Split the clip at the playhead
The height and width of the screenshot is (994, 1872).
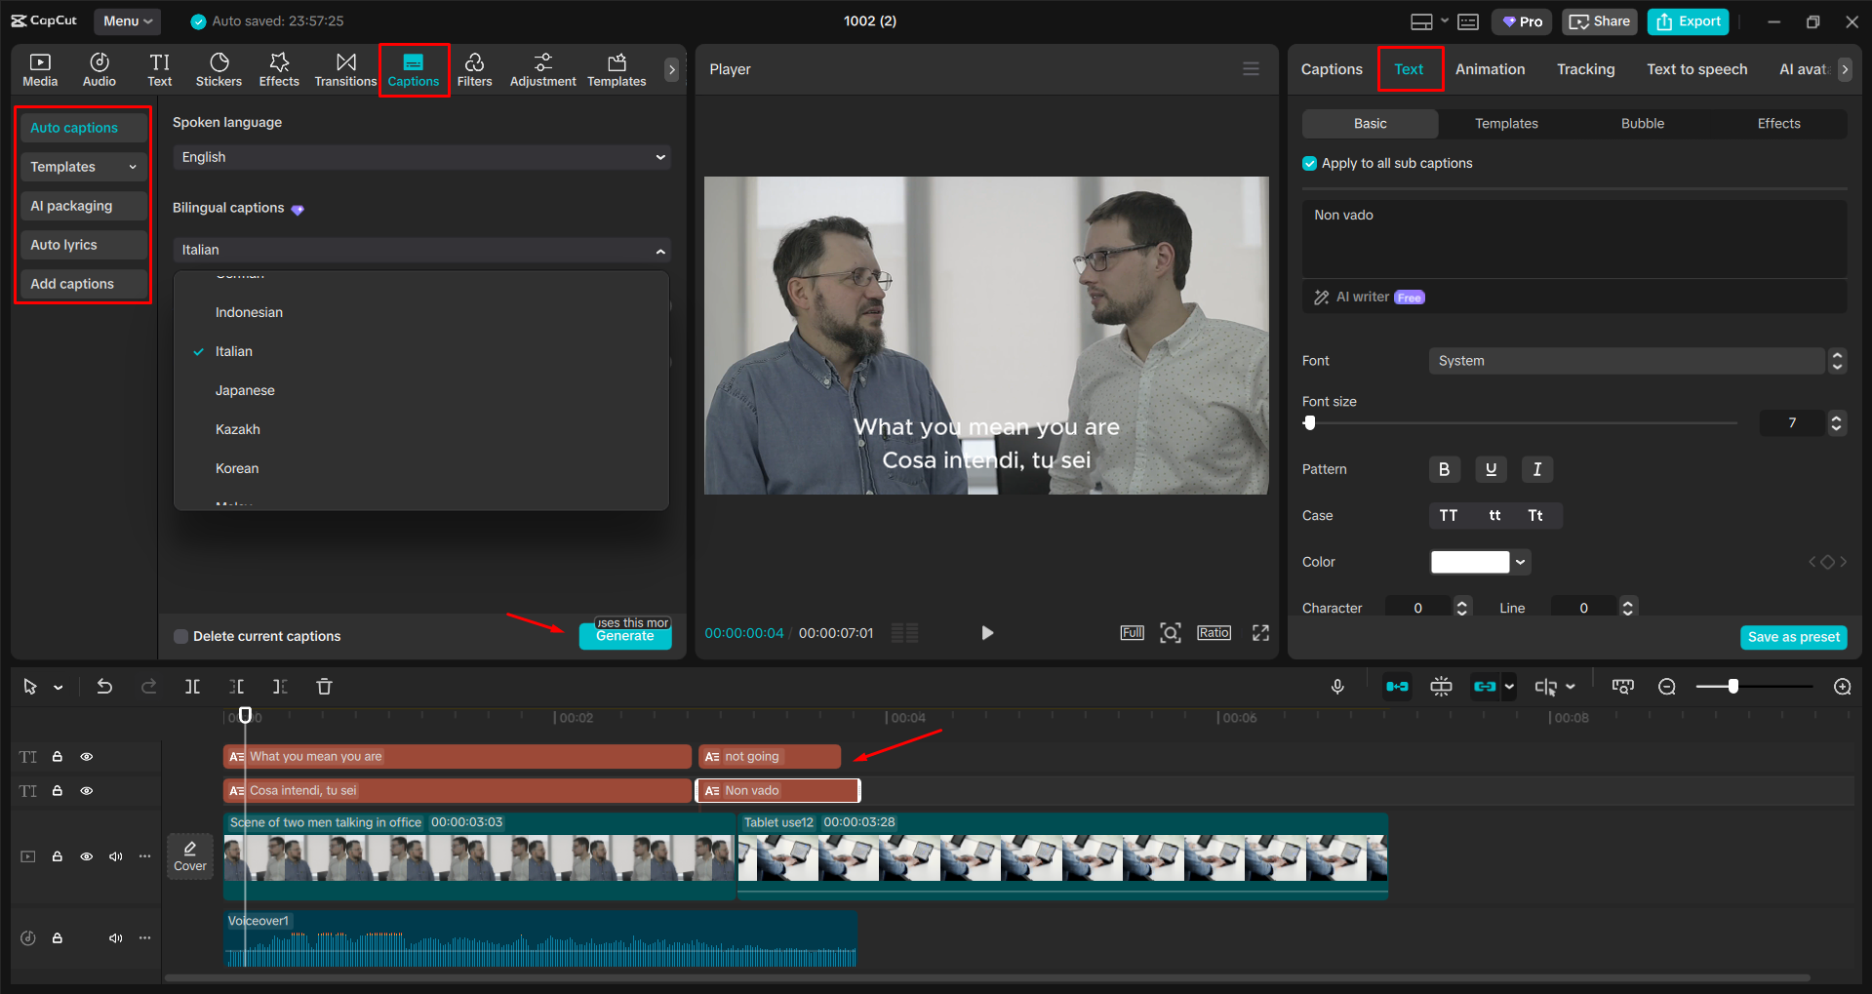click(x=192, y=686)
